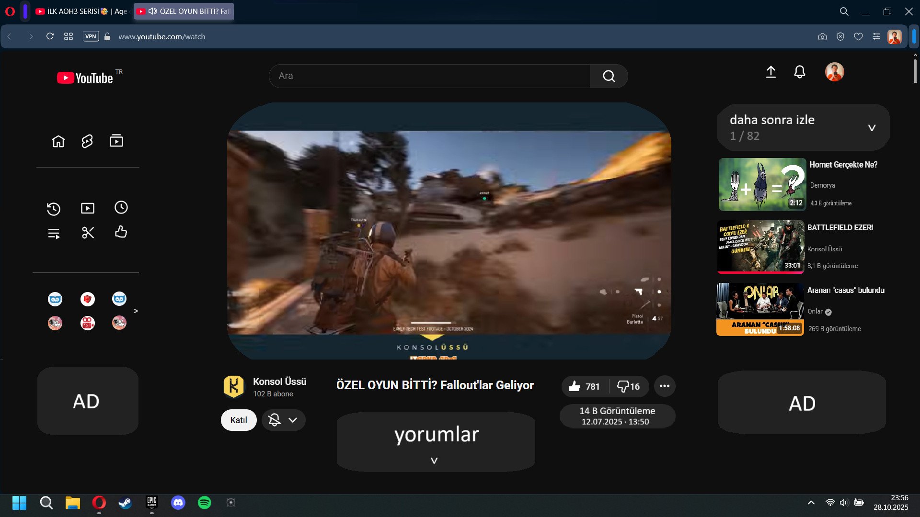This screenshot has width=920, height=517.
Task: Toggle the Opera VPN badge
Action: (91, 36)
